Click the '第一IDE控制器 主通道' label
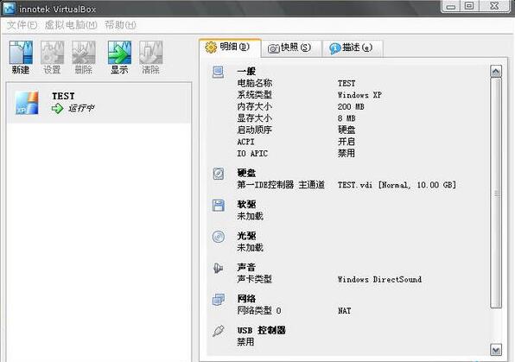The height and width of the screenshot is (362, 515). 281,185
